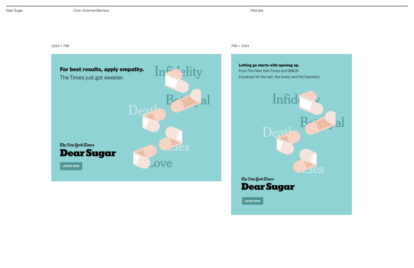Click the Dear Sugar logo in the 768 × 1024 banner

(268, 187)
